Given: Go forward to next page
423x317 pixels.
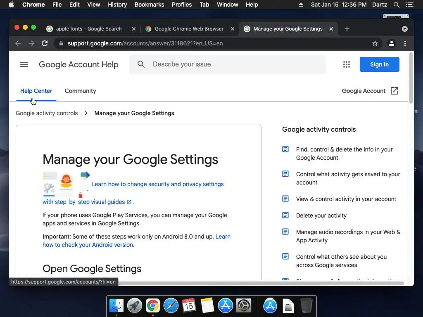Looking at the screenshot, I should 31,43.
